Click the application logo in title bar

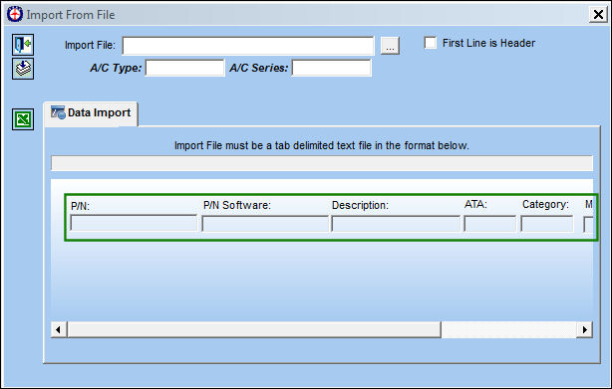15,14
